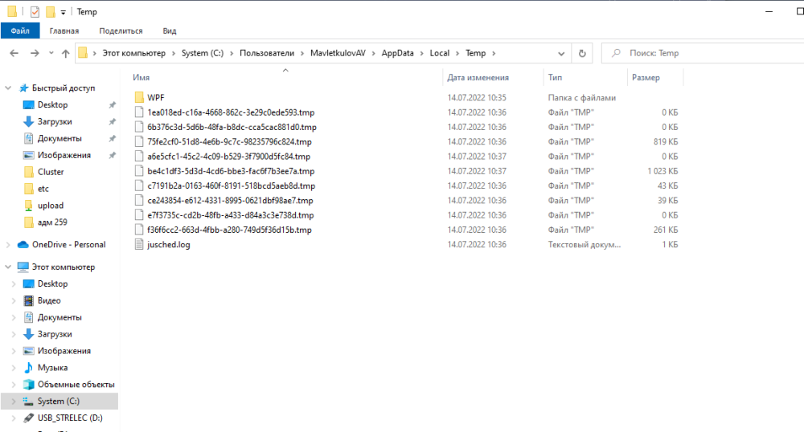Select file ce243854-e612-4331-8995-0621dbf98ae7.tmp
Screen dimensions: 804x432
(x=230, y=201)
